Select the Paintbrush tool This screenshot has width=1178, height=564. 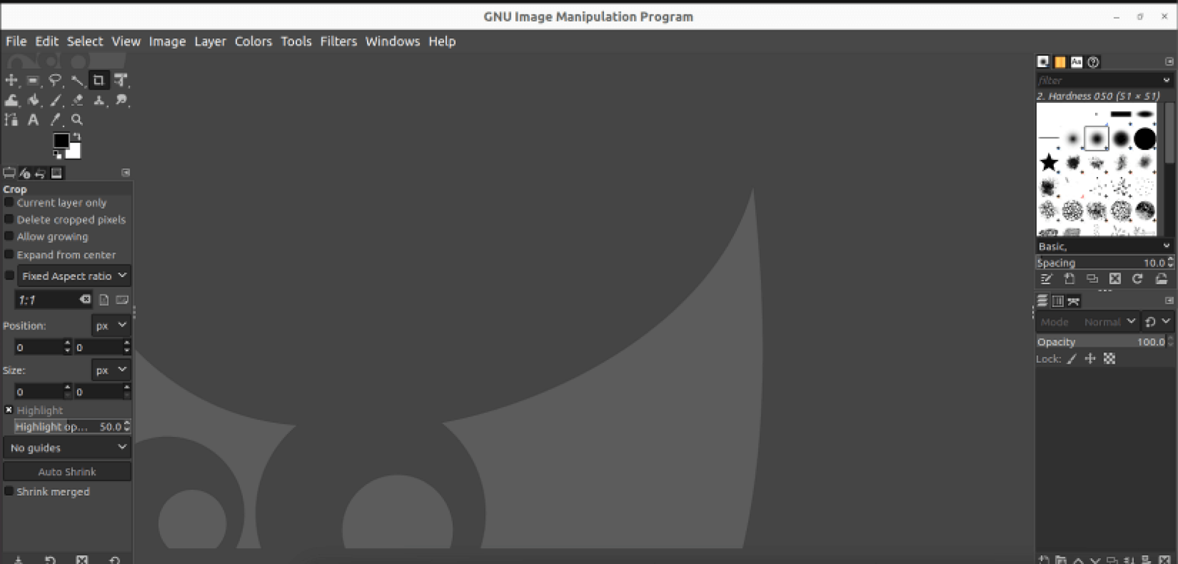[55, 101]
